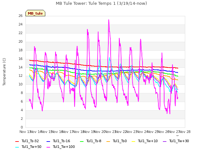Image resolution: width=204 pixels, height=153 pixels.
Task: Click the Nov 28 x-axis label
Action: tap(185, 132)
